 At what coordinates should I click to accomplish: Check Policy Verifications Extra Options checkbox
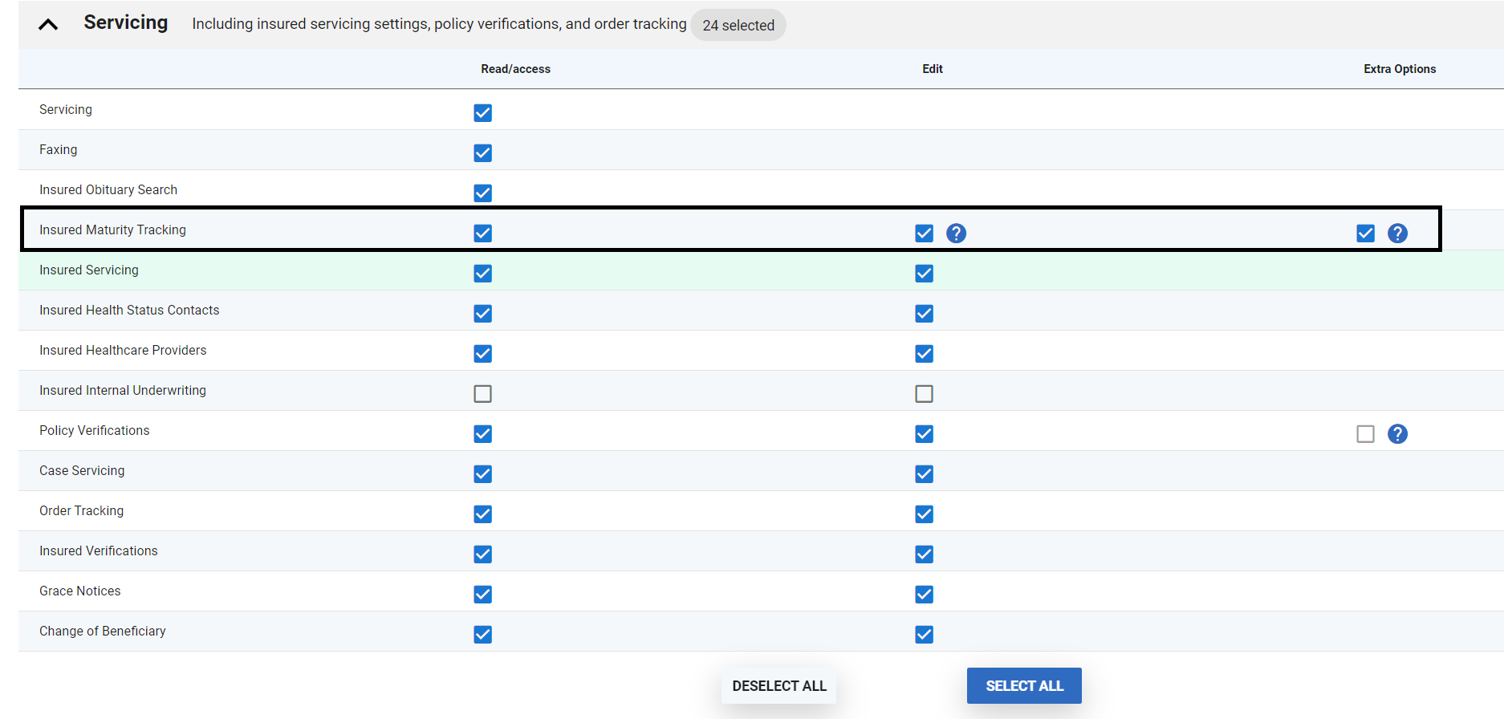pos(1365,434)
